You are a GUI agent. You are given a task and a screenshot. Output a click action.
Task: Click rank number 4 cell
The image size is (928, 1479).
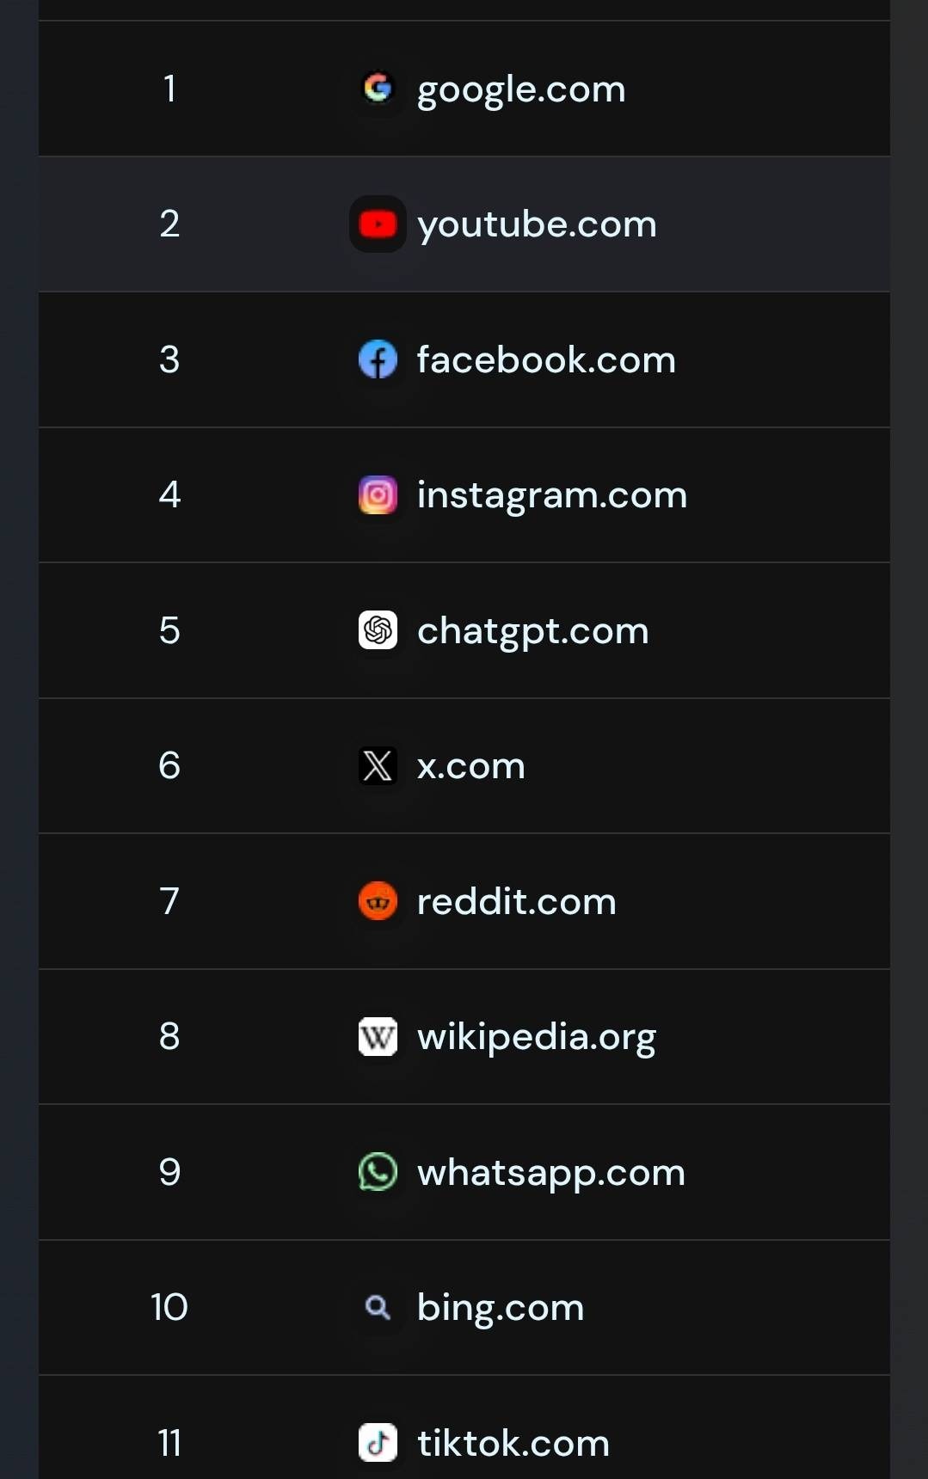(169, 494)
